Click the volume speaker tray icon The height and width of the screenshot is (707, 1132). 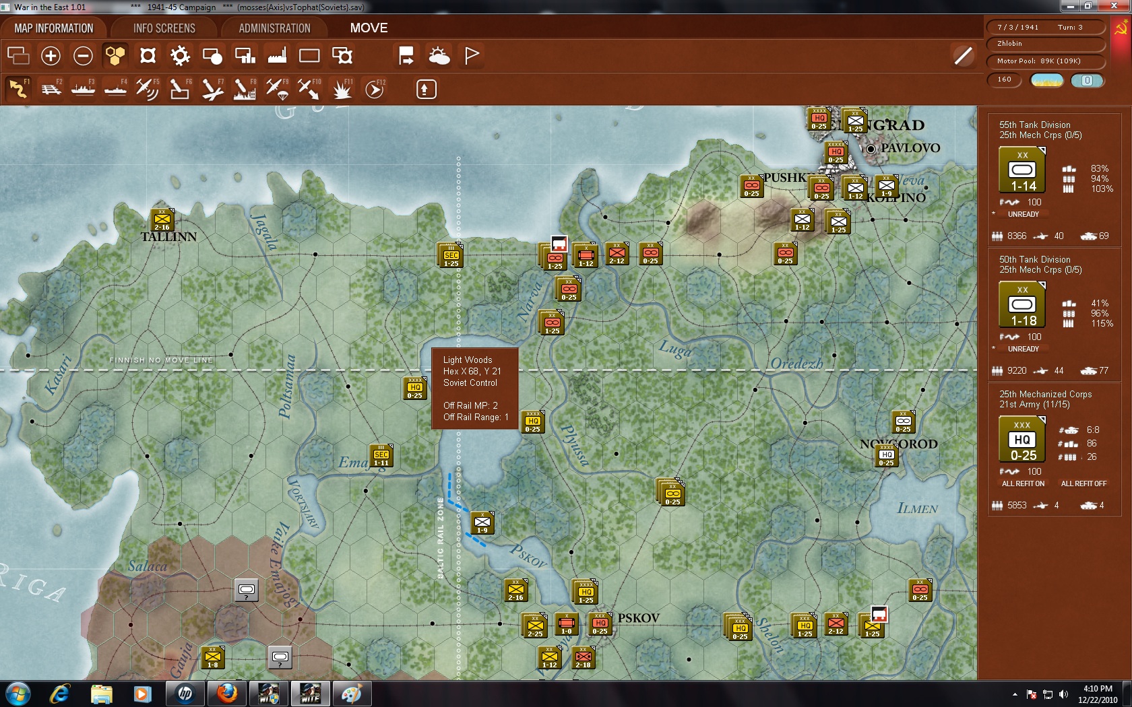point(1063,694)
